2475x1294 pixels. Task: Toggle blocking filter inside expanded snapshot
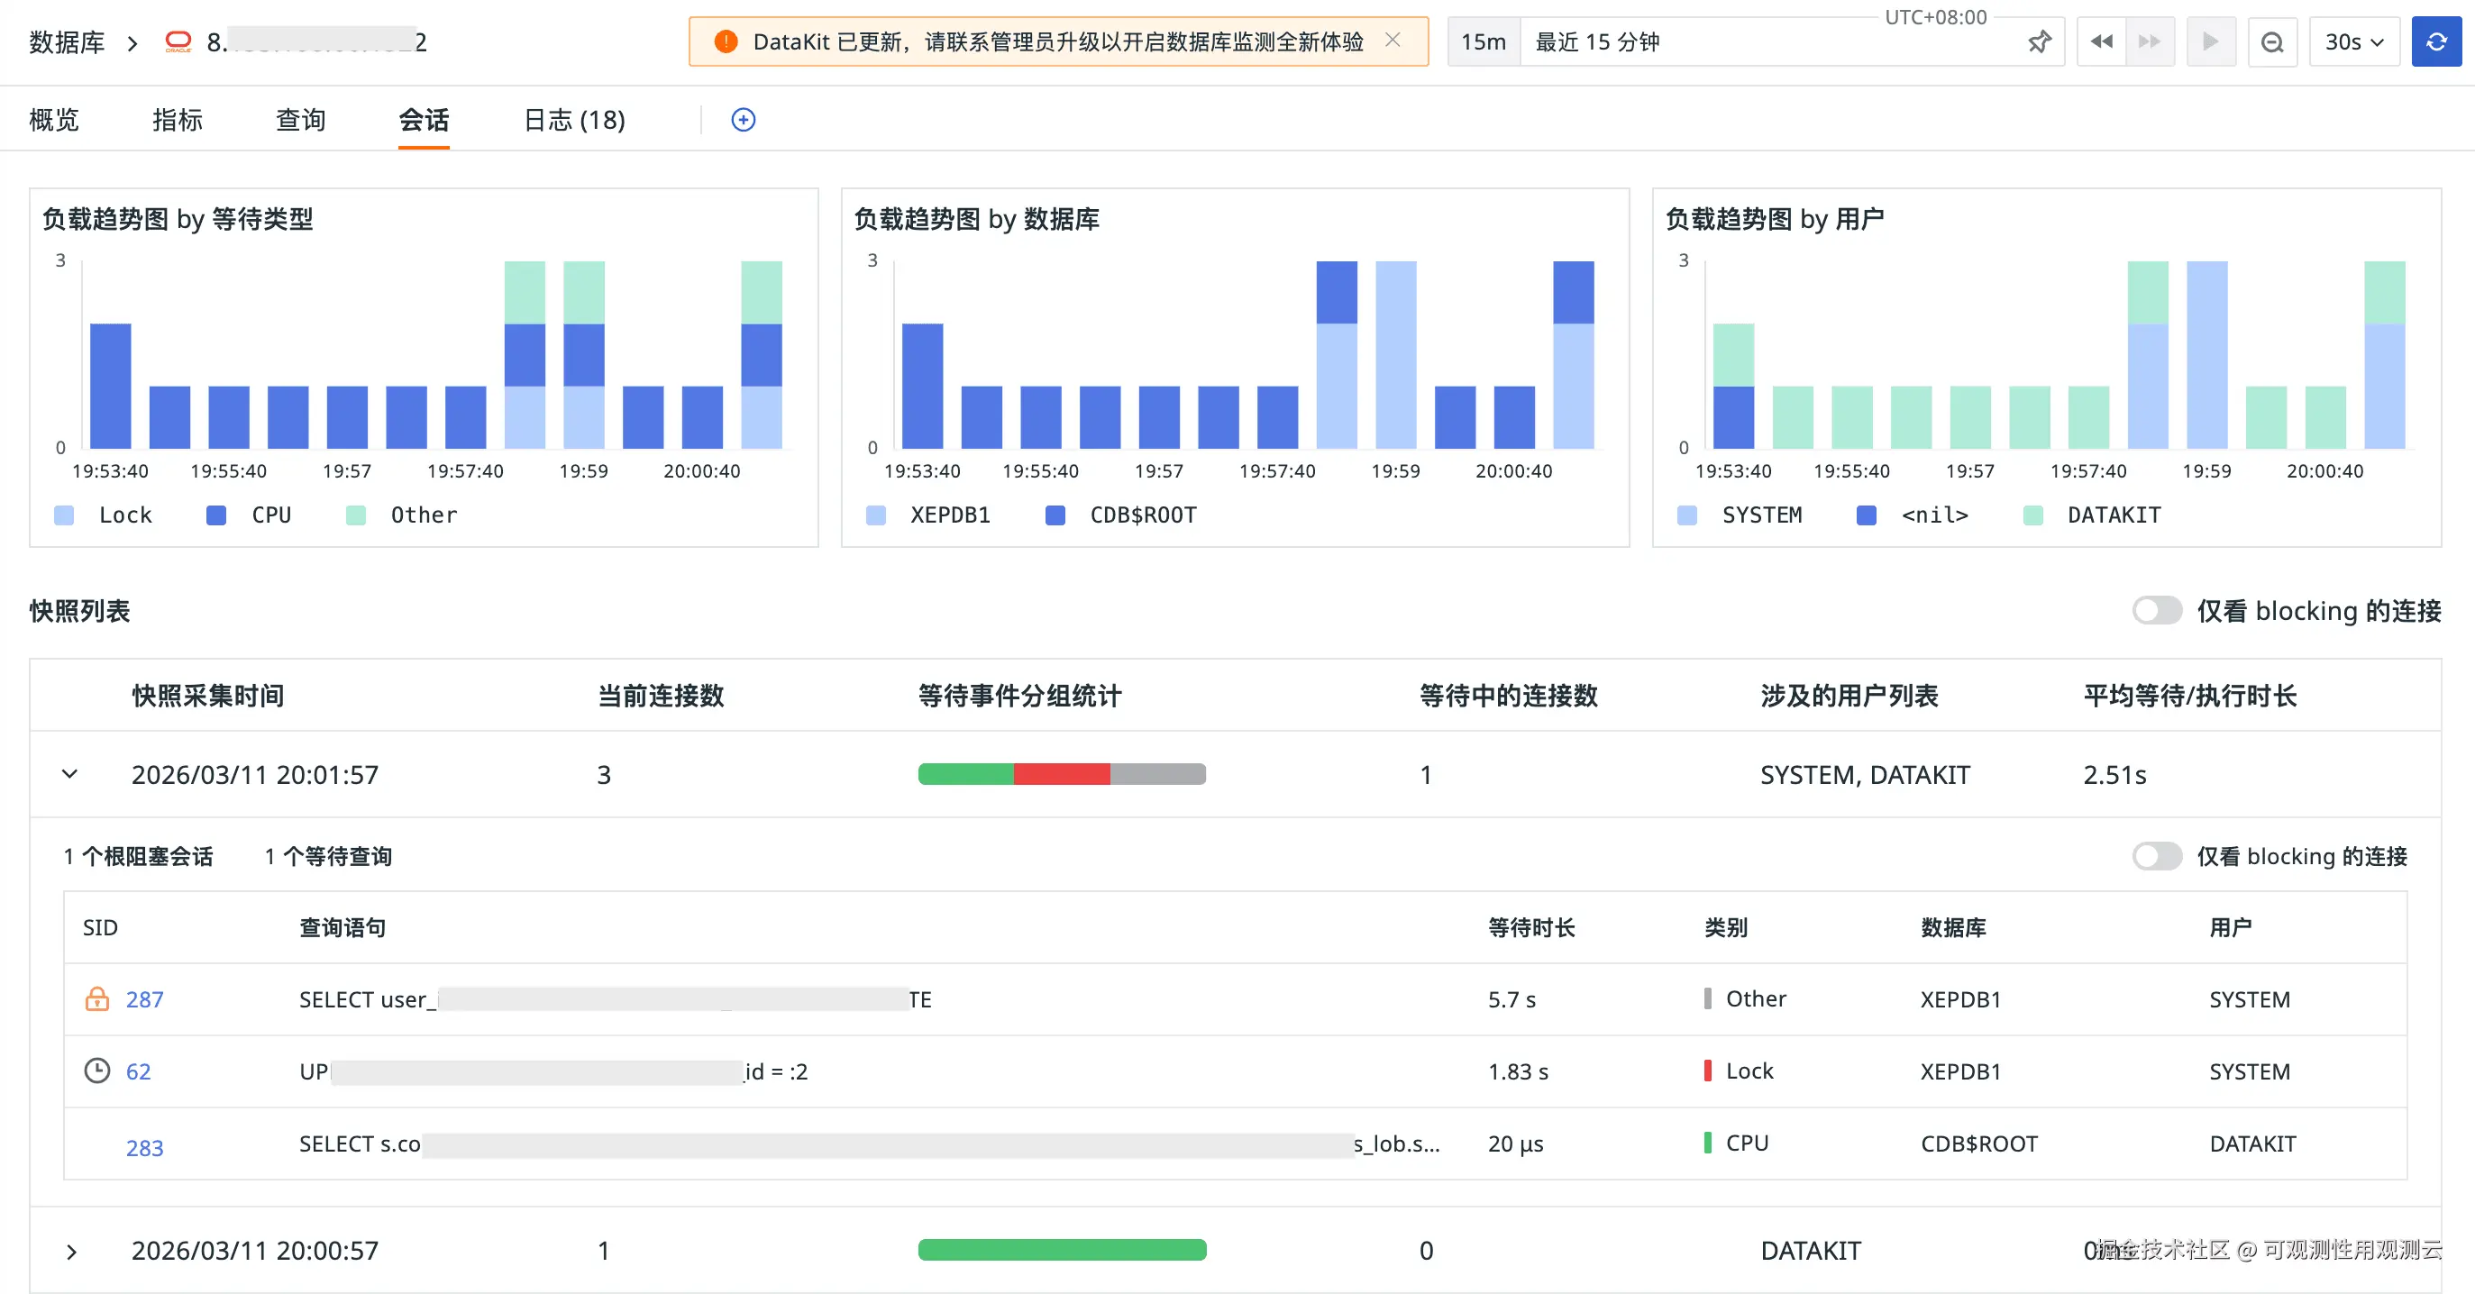pos(2156,856)
